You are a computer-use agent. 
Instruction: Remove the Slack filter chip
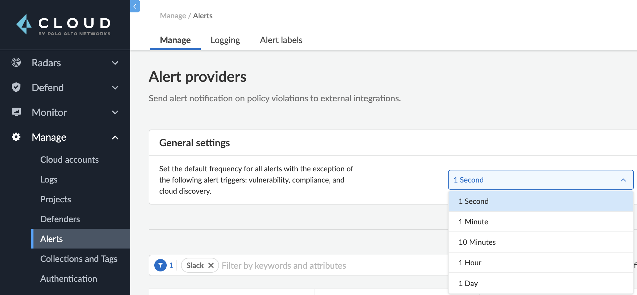211,265
